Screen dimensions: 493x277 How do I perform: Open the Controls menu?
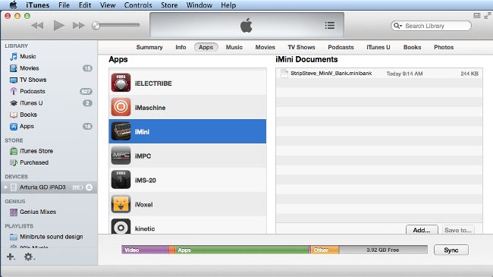(x=138, y=5)
